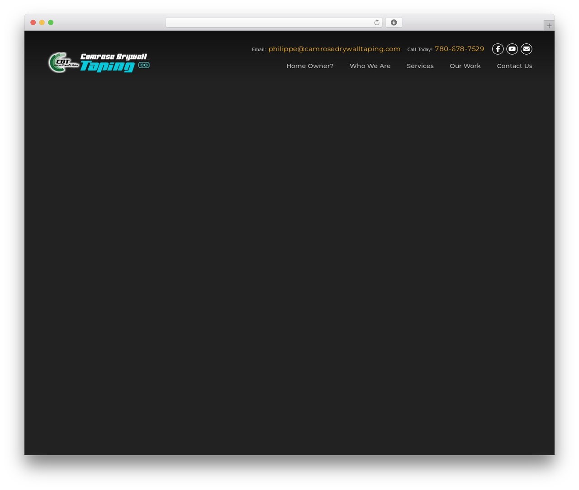579x490 pixels.
Task: Maximize the window with green button
Action: (x=51, y=23)
